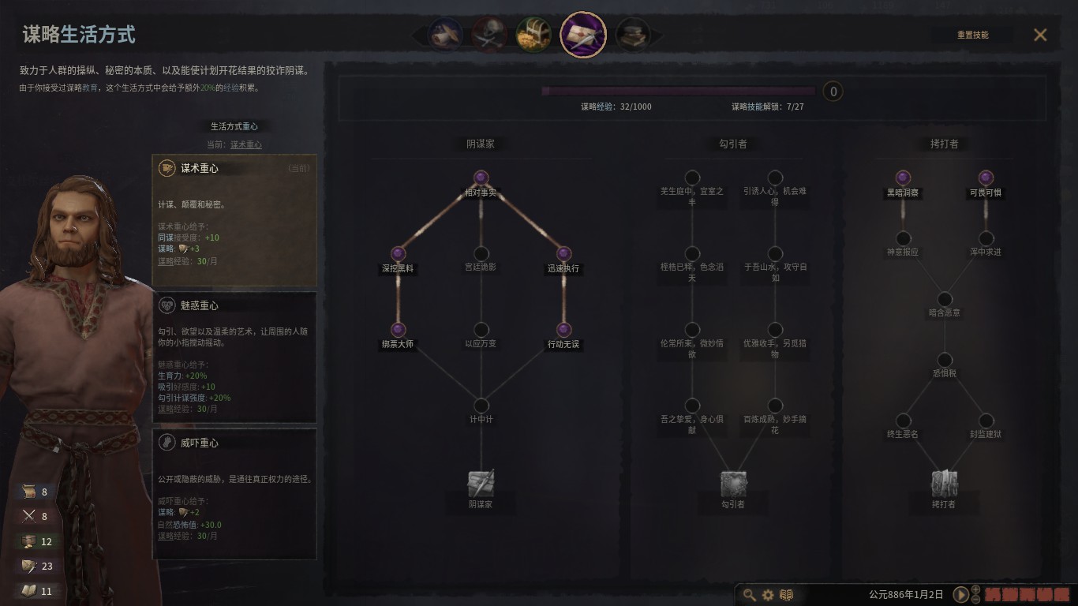Unlock the 计中计 perk node

(481, 406)
